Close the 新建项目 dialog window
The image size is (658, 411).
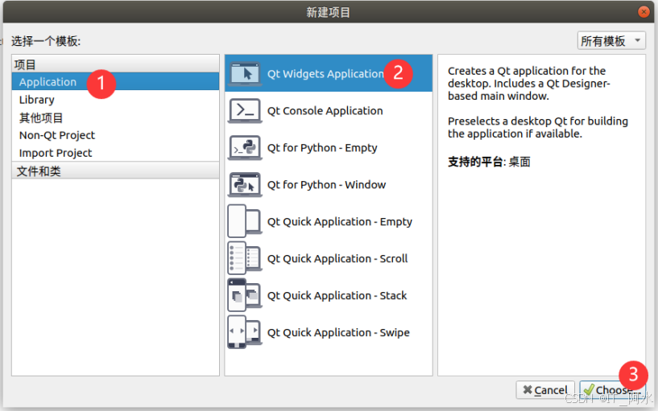point(644,12)
